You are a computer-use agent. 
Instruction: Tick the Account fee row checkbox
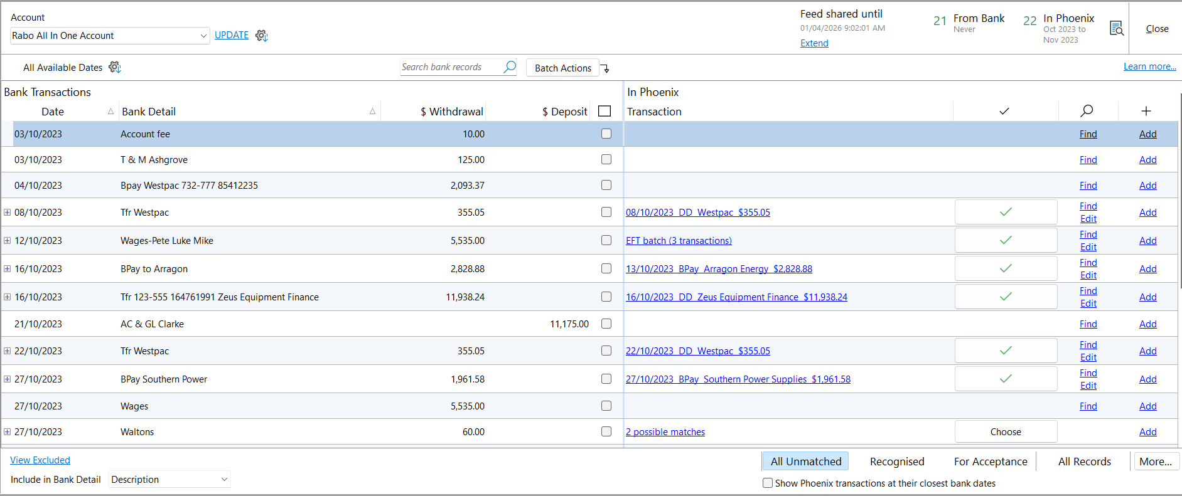(x=606, y=134)
